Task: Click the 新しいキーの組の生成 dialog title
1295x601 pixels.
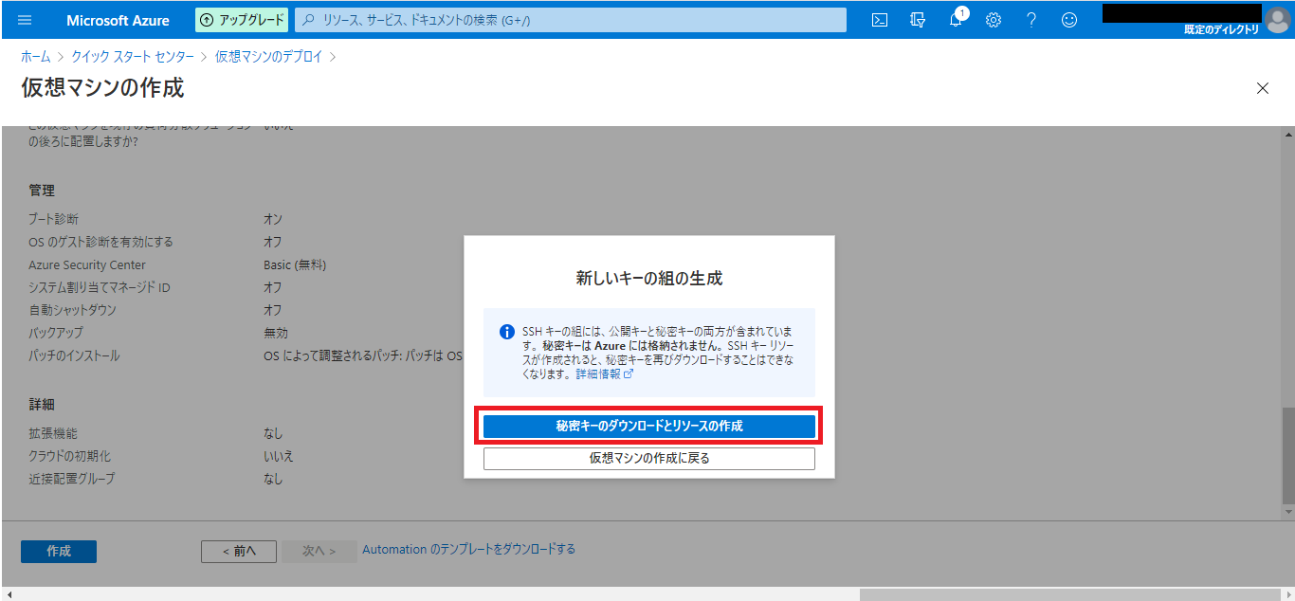Action: coord(649,279)
